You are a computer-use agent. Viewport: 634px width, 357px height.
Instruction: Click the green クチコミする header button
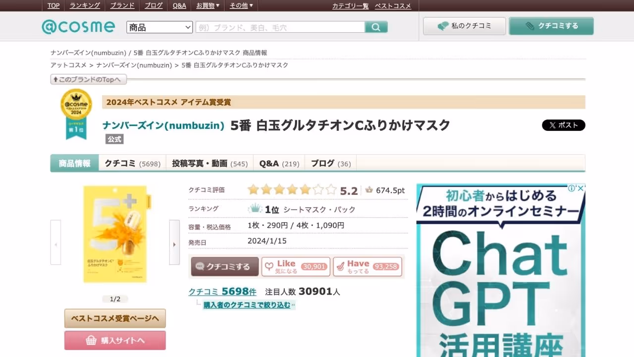pos(551,26)
